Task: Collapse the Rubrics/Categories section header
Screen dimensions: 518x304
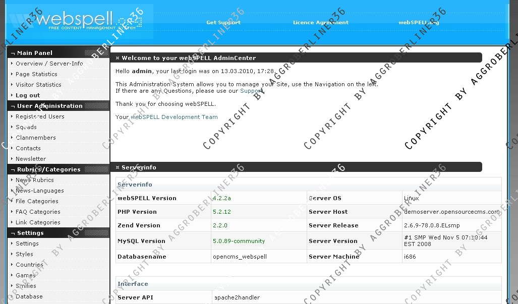Action: (x=48, y=169)
